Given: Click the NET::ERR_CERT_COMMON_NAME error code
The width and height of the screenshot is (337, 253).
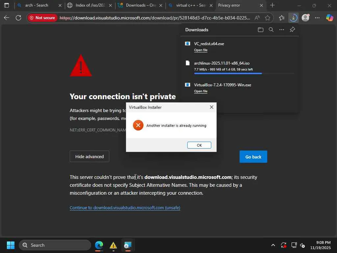Looking at the screenshot, I should 98,130.
